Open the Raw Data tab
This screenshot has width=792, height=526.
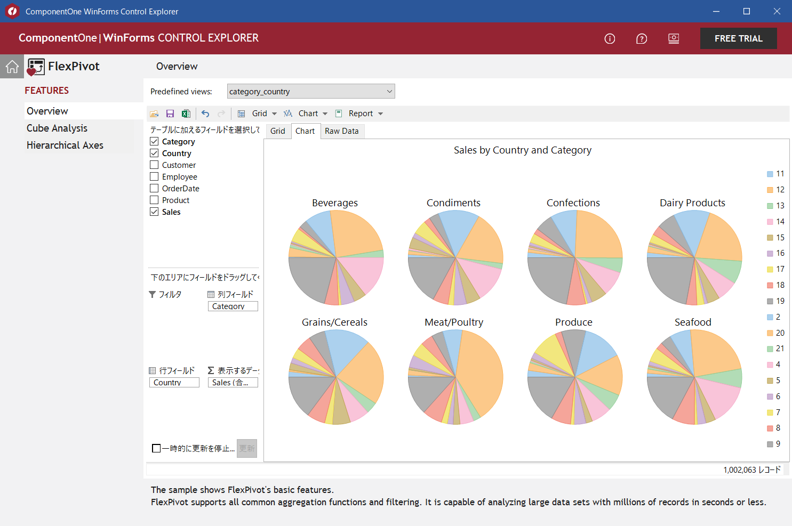pos(342,131)
